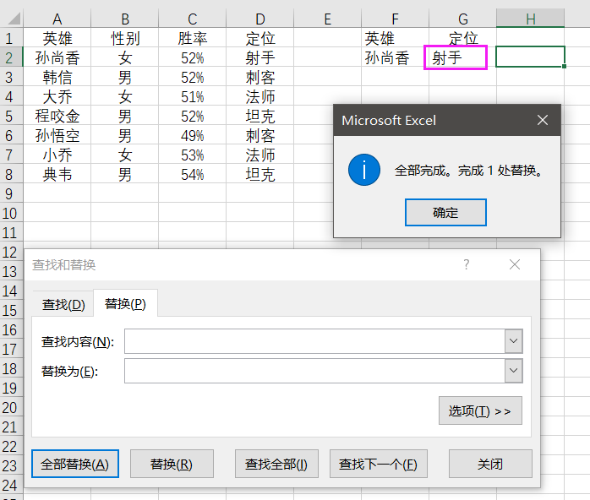This screenshot has width=590, height=500.
Task: Select column D header
Action: 260,19
